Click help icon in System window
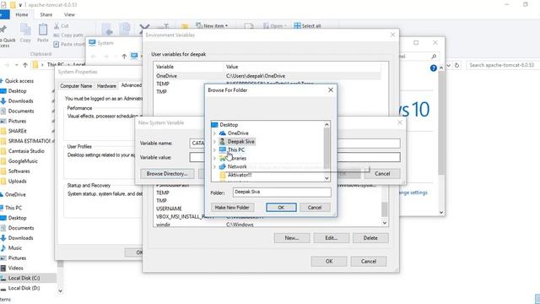The image size is (540, 304). (433, 68)
